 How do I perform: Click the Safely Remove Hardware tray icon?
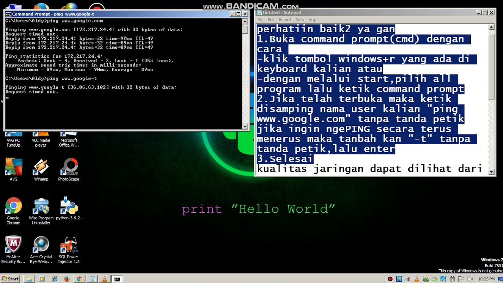pyautogui.click(x=426, y=279)
